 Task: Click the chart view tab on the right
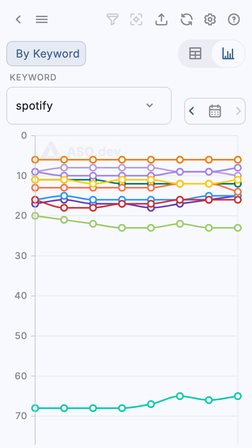click(228, 54)
